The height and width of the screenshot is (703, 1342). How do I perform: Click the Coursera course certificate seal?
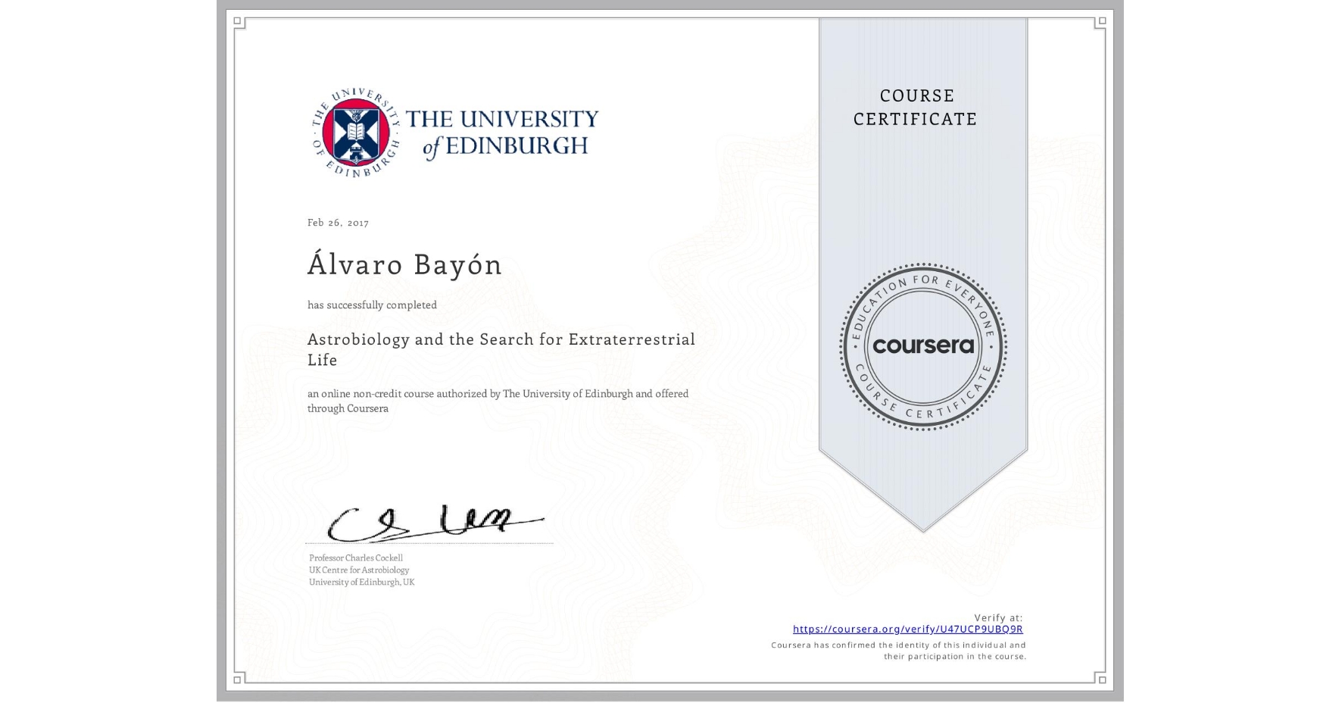(x=922, y=346)
